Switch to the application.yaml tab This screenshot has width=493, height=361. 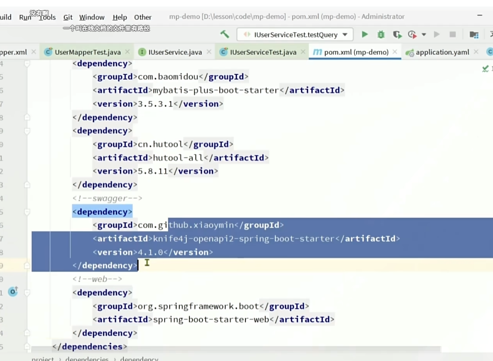tap(442, 52)
